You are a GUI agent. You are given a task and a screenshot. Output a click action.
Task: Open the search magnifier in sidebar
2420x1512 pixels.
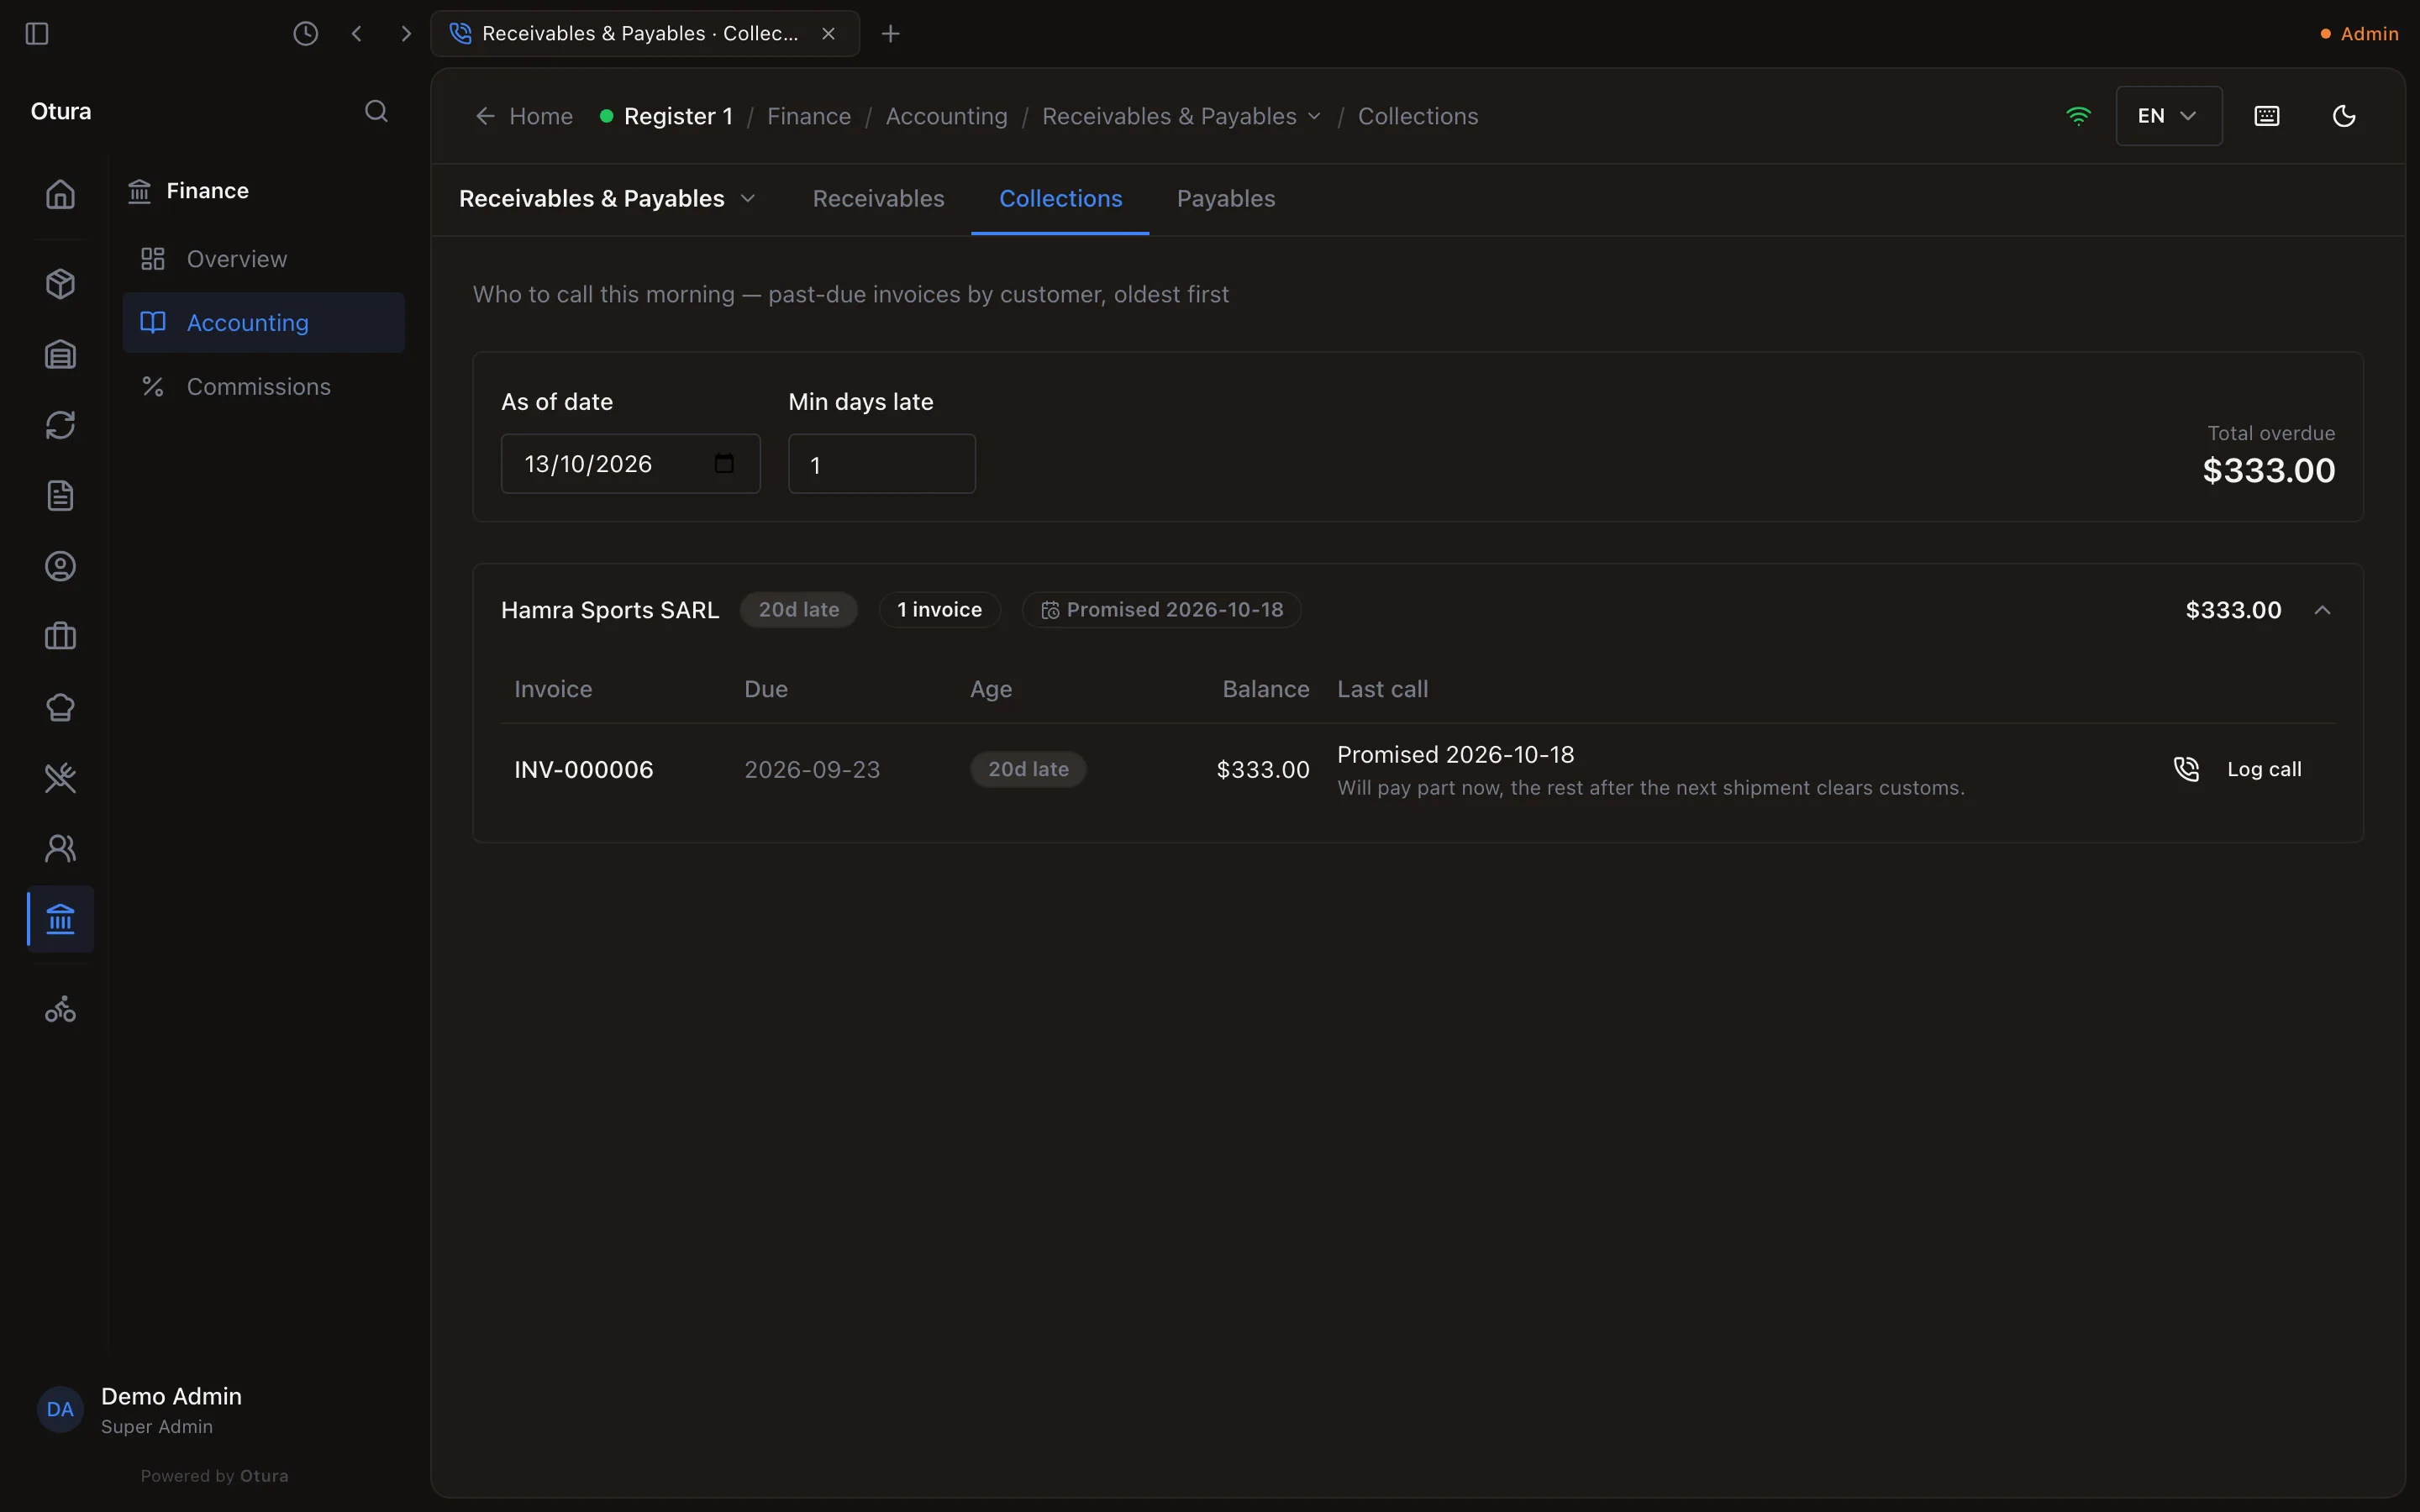376,111
